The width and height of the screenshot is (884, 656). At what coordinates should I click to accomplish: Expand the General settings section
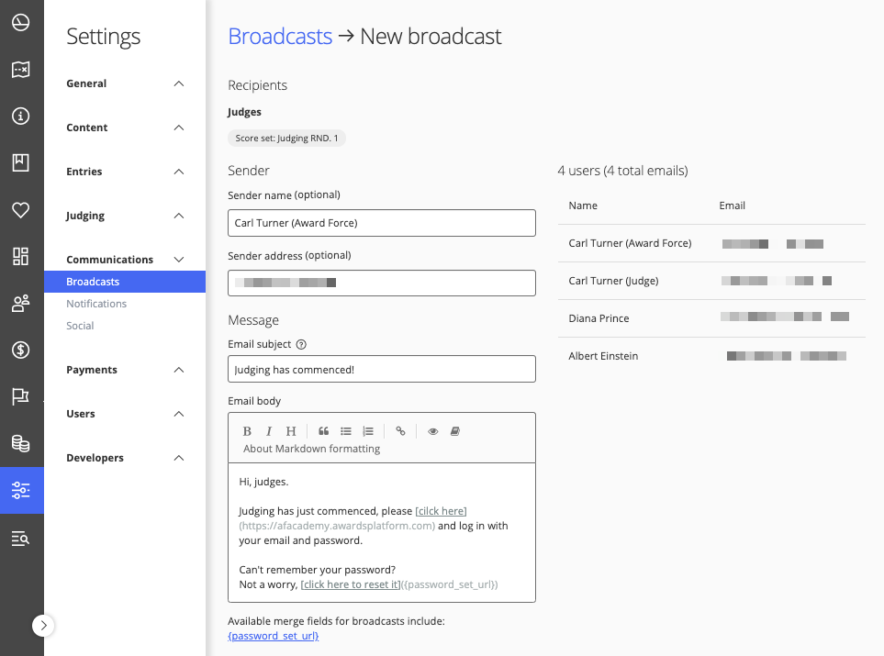click(x=179, y=83)
